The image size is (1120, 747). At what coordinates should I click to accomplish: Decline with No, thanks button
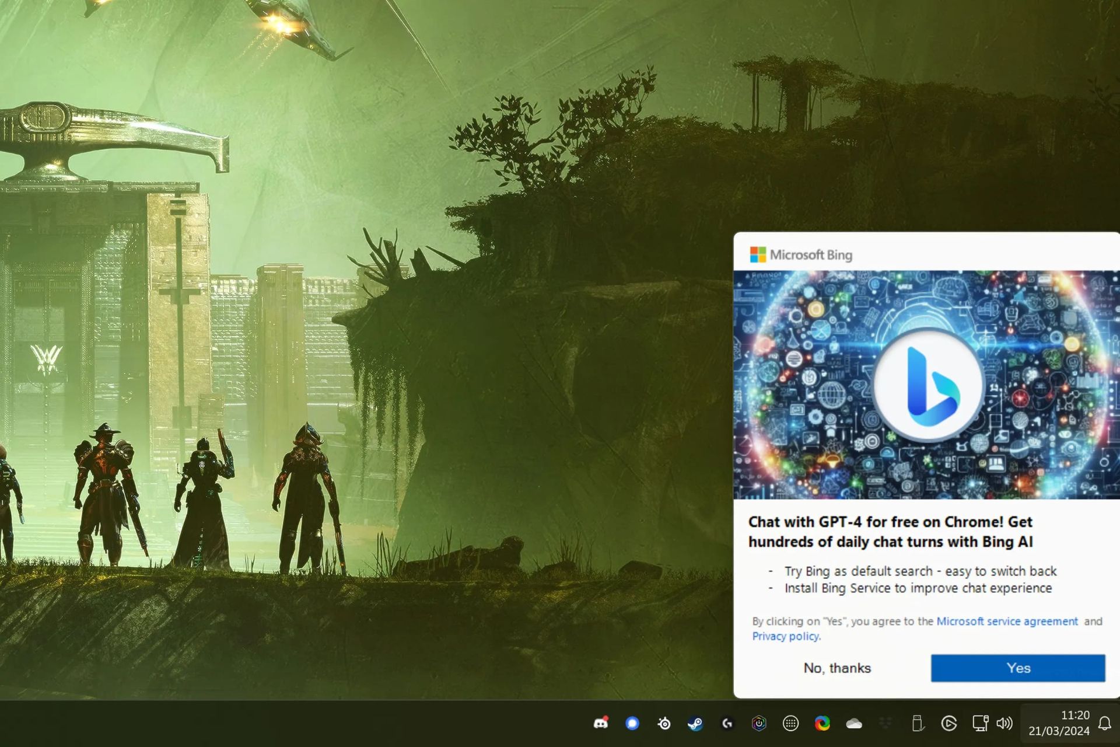tap(837, 668)
